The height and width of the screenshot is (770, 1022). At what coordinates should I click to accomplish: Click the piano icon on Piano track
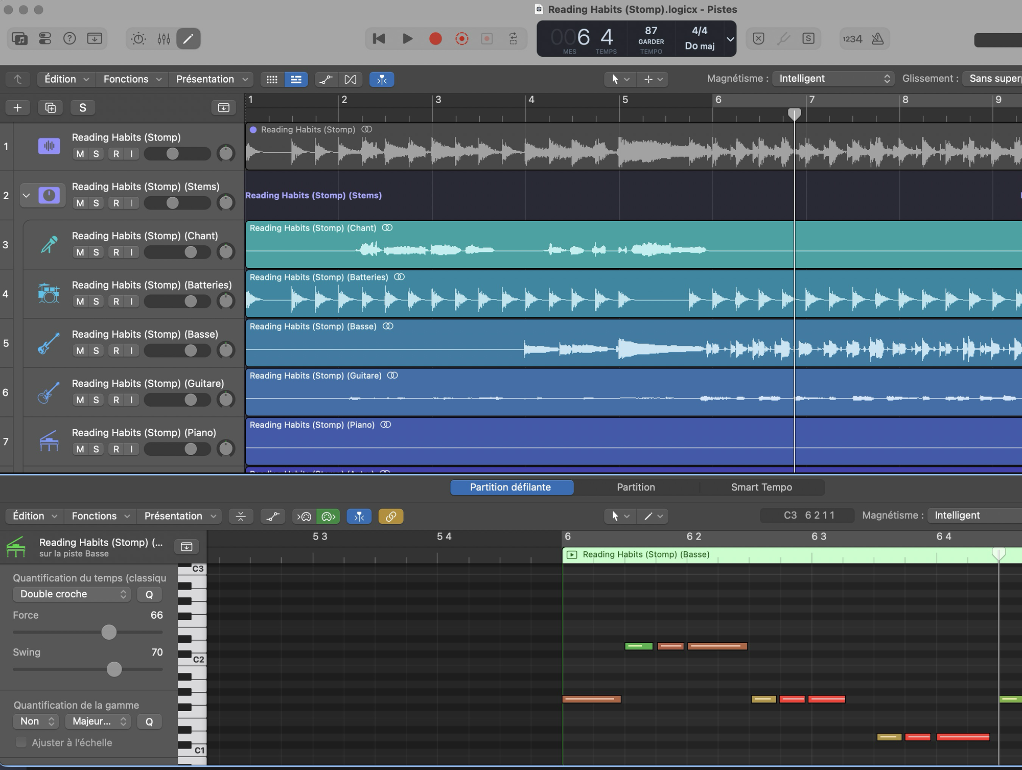[x=49, y=441]
